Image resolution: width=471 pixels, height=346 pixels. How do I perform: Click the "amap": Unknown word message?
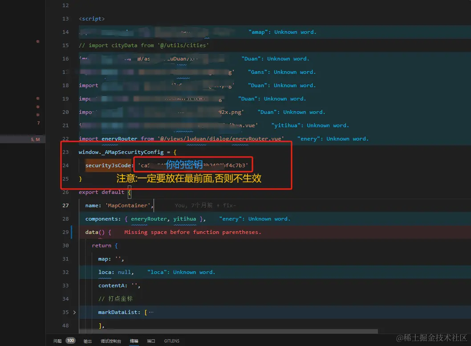(x=282, y=32)
